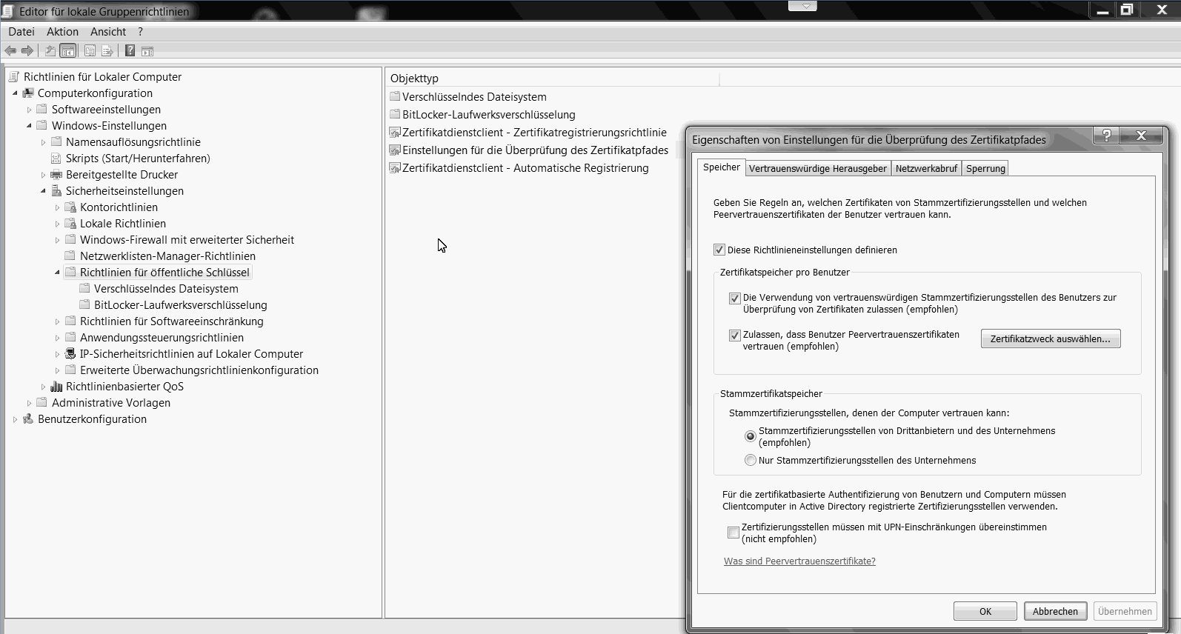Click the Computerkonfiguration icon in the tree
1181x634 pixels.
click(x=28, y=93)
